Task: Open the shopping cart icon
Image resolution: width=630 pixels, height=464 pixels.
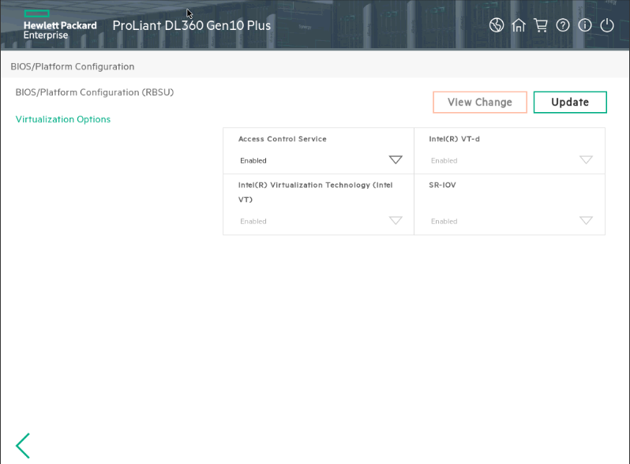Action: click(541, 25)
